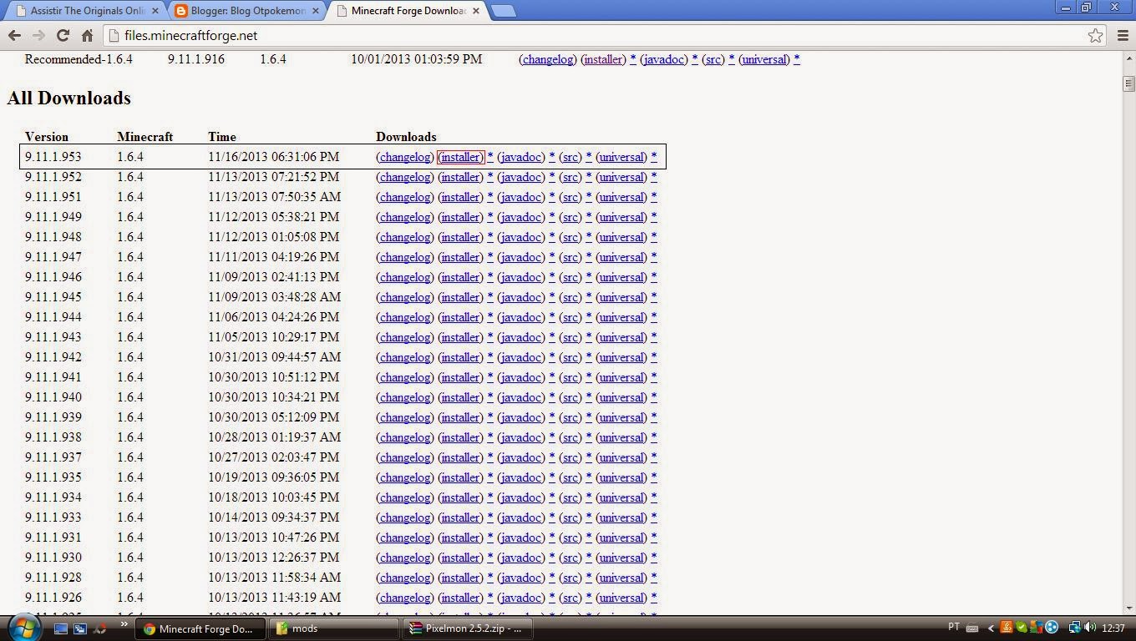Open the volume speaker tray icon

click(x=1090, y=628)
